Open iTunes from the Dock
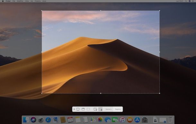 pyautogui.click(x=122, y=120)
